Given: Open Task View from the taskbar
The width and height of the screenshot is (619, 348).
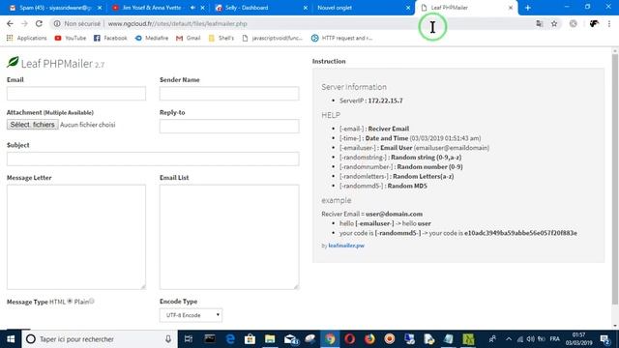Looking at the screenshot, I should click(x=189, y=339).
